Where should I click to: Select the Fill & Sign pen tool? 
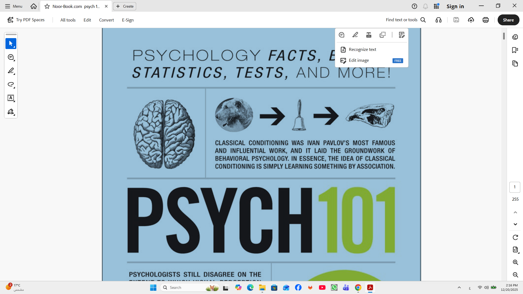(x=11, y=112)
